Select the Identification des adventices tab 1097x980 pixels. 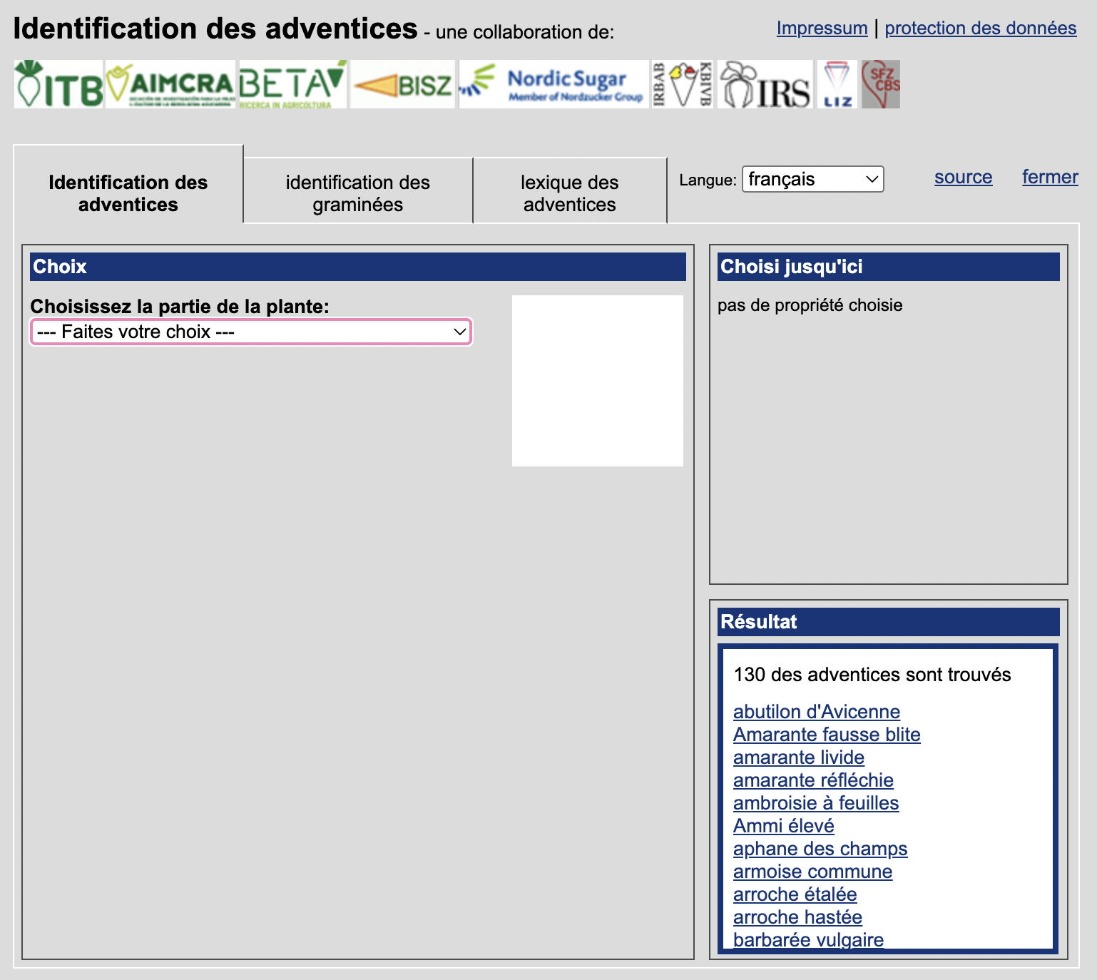(x=128, y=193)
